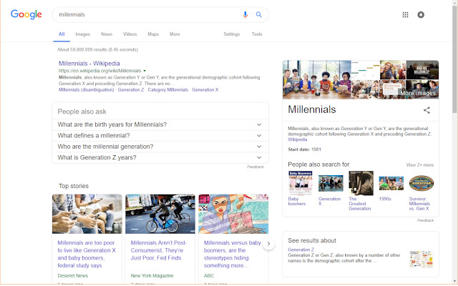
Task: Click 'Start date: 1981' text
Action: coord(304,149)
